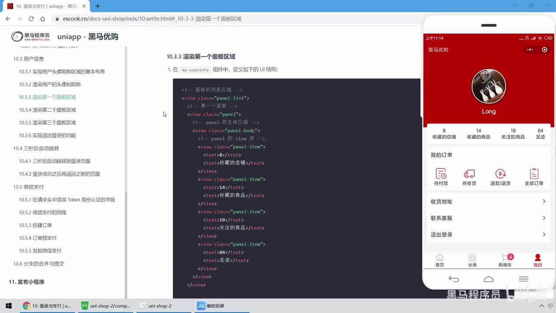Open 10.5.5 发起微信支付
The width and height of the screenshot is (556, 313).
click(40, 251)
